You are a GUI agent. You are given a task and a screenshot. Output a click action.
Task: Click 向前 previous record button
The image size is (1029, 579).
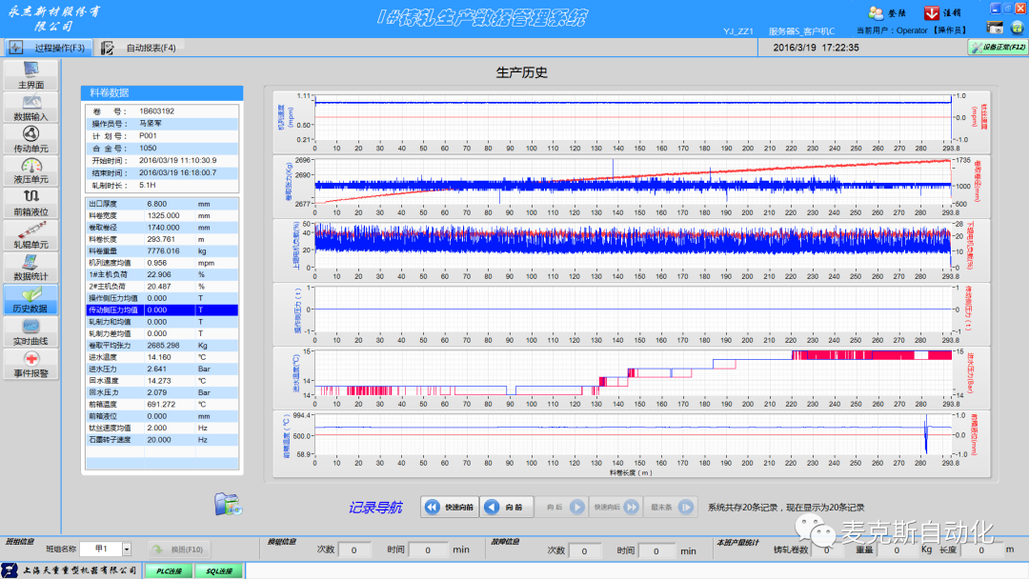click(x=505, y=508)
